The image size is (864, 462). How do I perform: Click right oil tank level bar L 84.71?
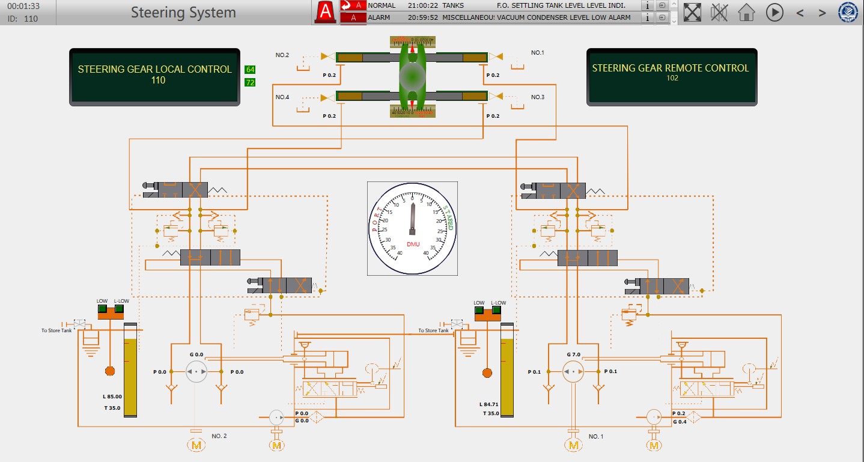coord(508,370)
